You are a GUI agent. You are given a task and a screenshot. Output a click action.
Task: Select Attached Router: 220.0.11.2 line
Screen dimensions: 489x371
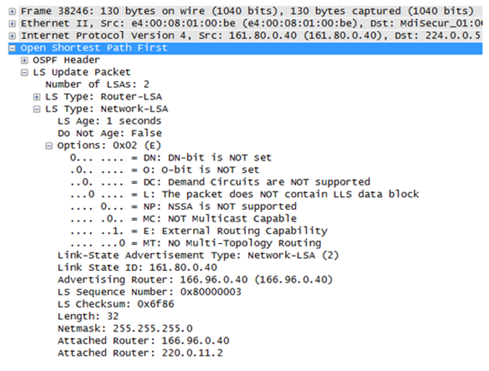[x=140, y=353]
